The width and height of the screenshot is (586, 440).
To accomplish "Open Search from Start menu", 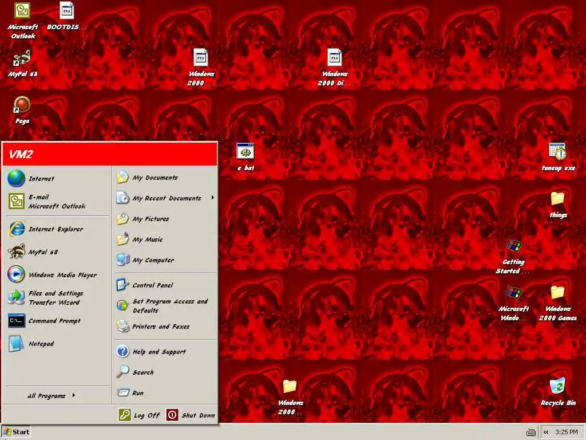I will tap(165, 372).
